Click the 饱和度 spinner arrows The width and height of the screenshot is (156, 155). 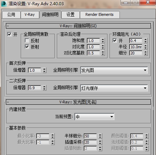[103, 41]
